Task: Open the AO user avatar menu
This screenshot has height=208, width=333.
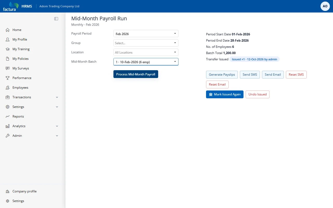Action: click(x=325, y=6)
